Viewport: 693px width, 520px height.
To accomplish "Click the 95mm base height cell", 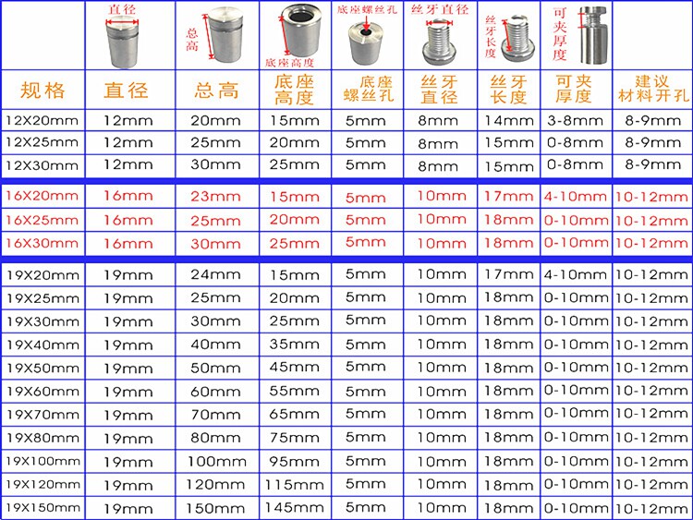I will click(x=295, y=461).
